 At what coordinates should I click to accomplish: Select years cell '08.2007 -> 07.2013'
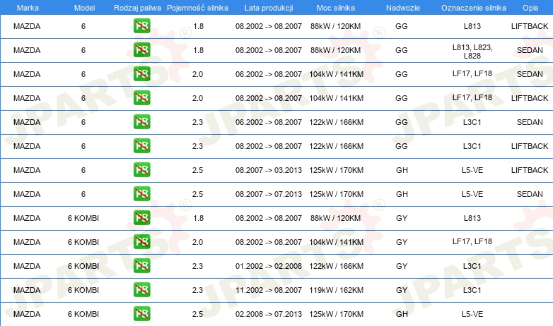coord(269,194)
